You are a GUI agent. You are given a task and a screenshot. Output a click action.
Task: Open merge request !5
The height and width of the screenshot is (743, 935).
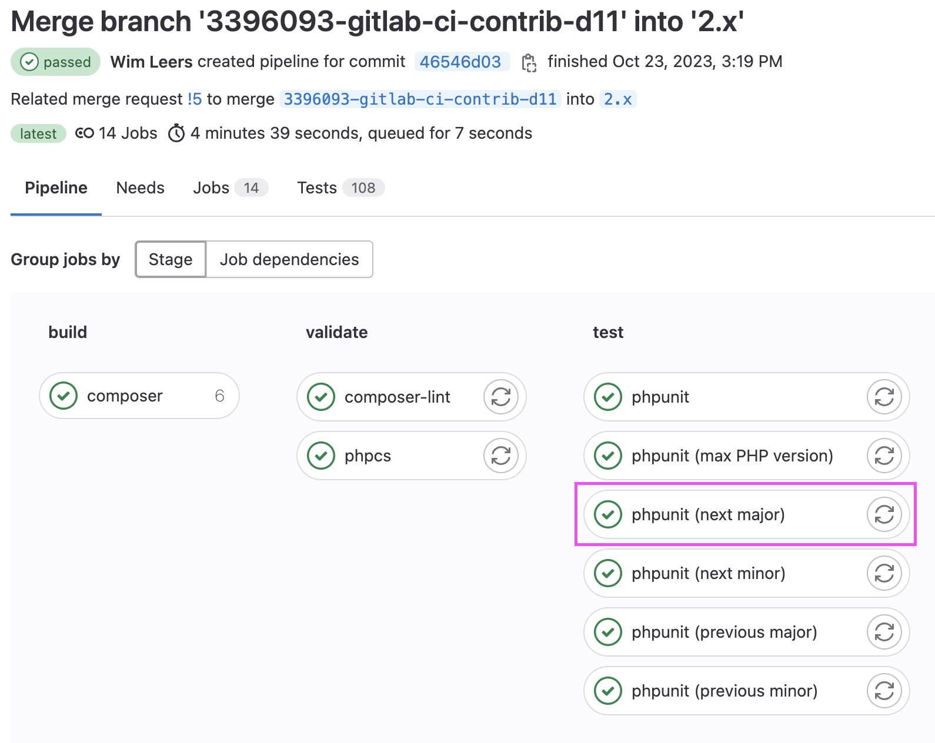coord(194,99)
